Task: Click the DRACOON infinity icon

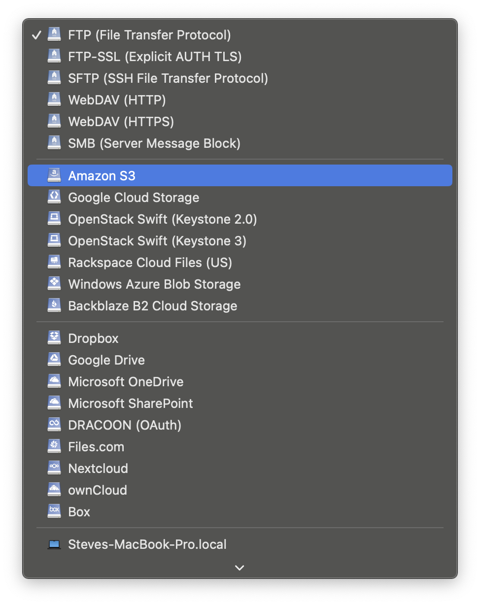Action: click(x=54, y=425)
